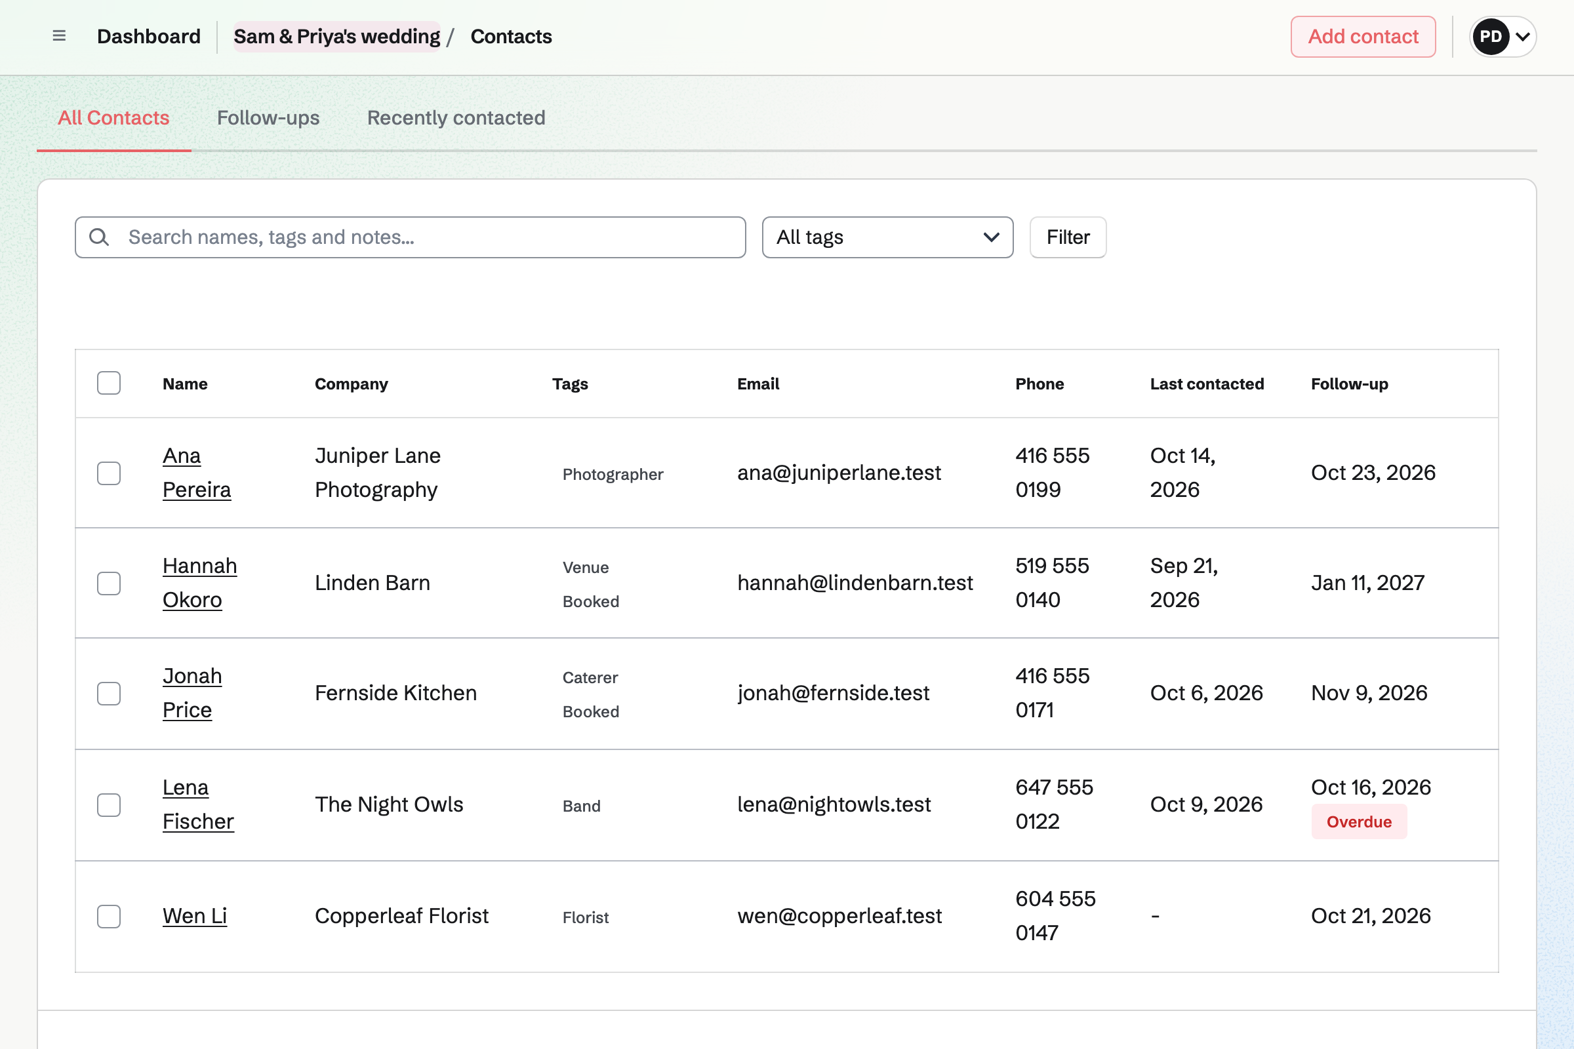Click the Linden Barn company cell

(x=372, y=583)
